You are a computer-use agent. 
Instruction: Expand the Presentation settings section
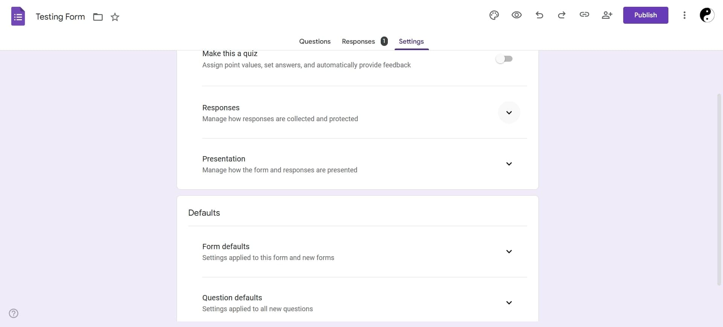pos(509,164)
